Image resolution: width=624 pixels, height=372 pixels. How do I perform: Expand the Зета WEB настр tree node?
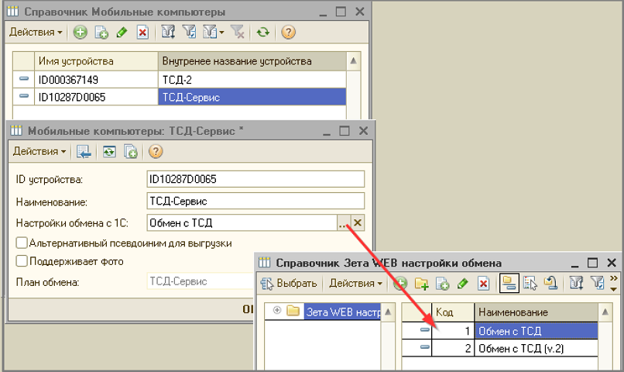(277, 310)
